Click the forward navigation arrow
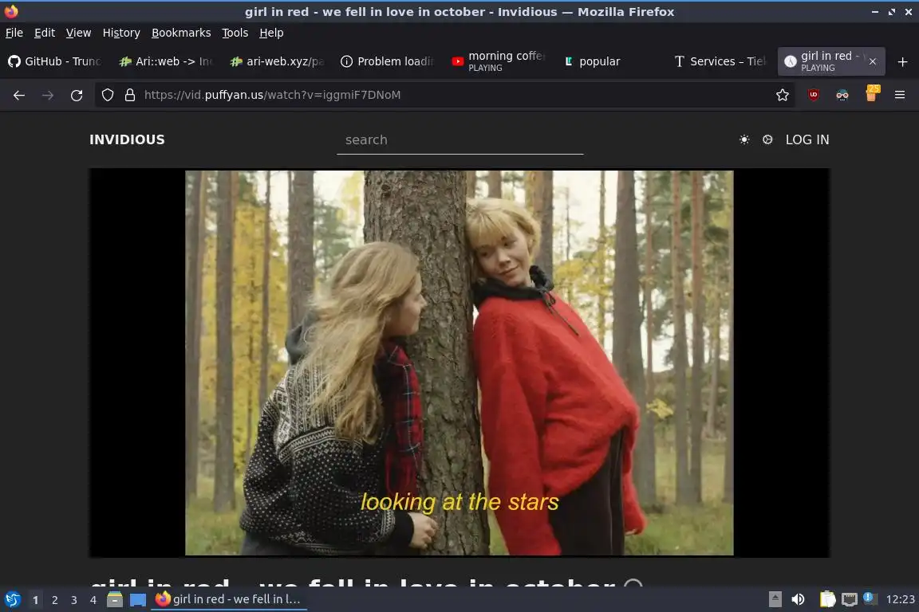This screenshot has height=612, width=919. click(x=48, y=95)
